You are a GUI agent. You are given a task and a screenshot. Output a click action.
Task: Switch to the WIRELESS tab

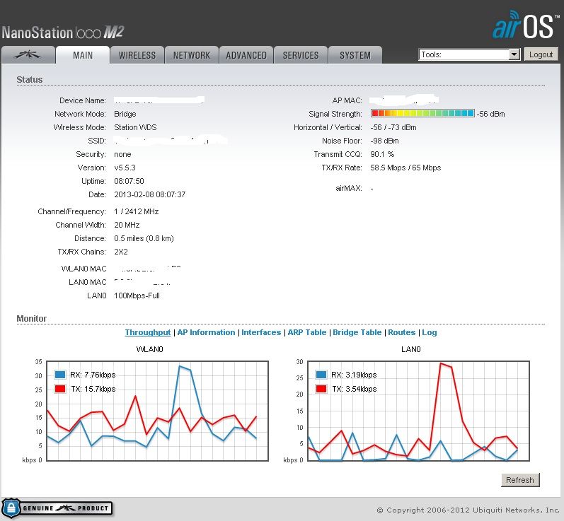click(x=137, y=55)
